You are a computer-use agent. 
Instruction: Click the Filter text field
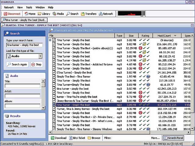(131, 138)
